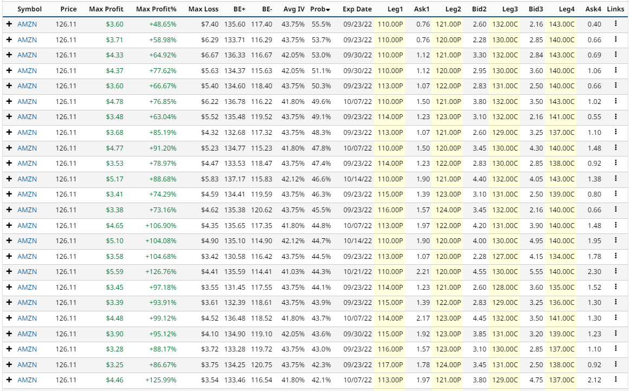The width and height of the screenshot is (630, 391).
Task: Expand the plus icon for +91.20% row
Action: click(x=9, y=148)
